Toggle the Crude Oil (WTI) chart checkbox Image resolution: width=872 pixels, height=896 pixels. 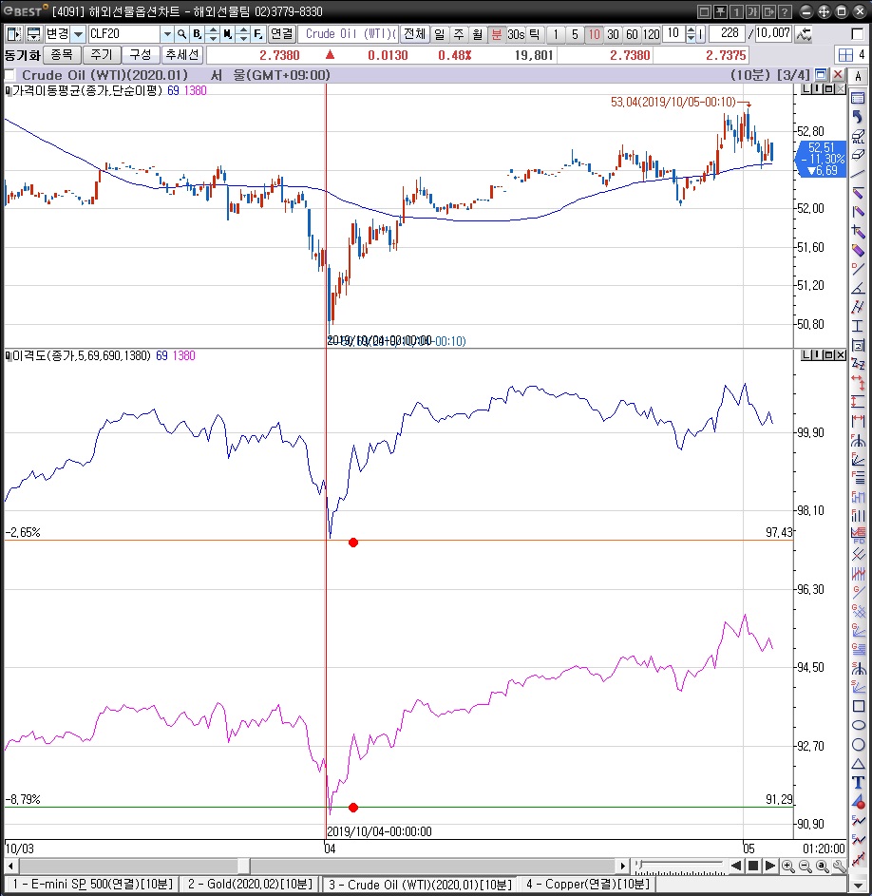[10, 75]
